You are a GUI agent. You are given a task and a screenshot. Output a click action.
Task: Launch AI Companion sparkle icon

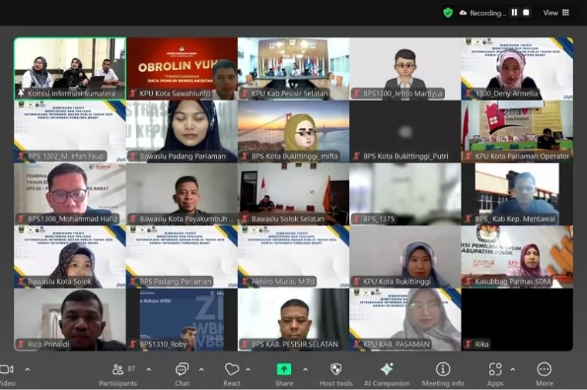click(x=387, y=369)
